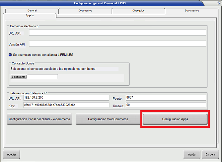Click the Configuración Apps button
The image size is (222, 162).
[175, 119]
